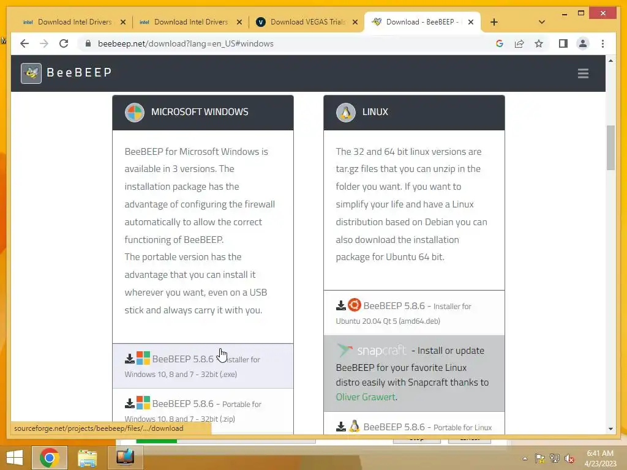Click the taskbar clock 6:41 AM
The image size is (627, 470).
tap(600, 453)
